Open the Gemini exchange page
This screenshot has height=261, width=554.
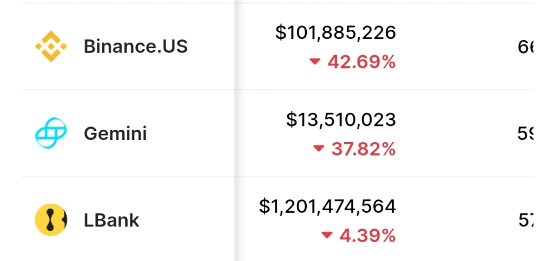pos(115,133)
